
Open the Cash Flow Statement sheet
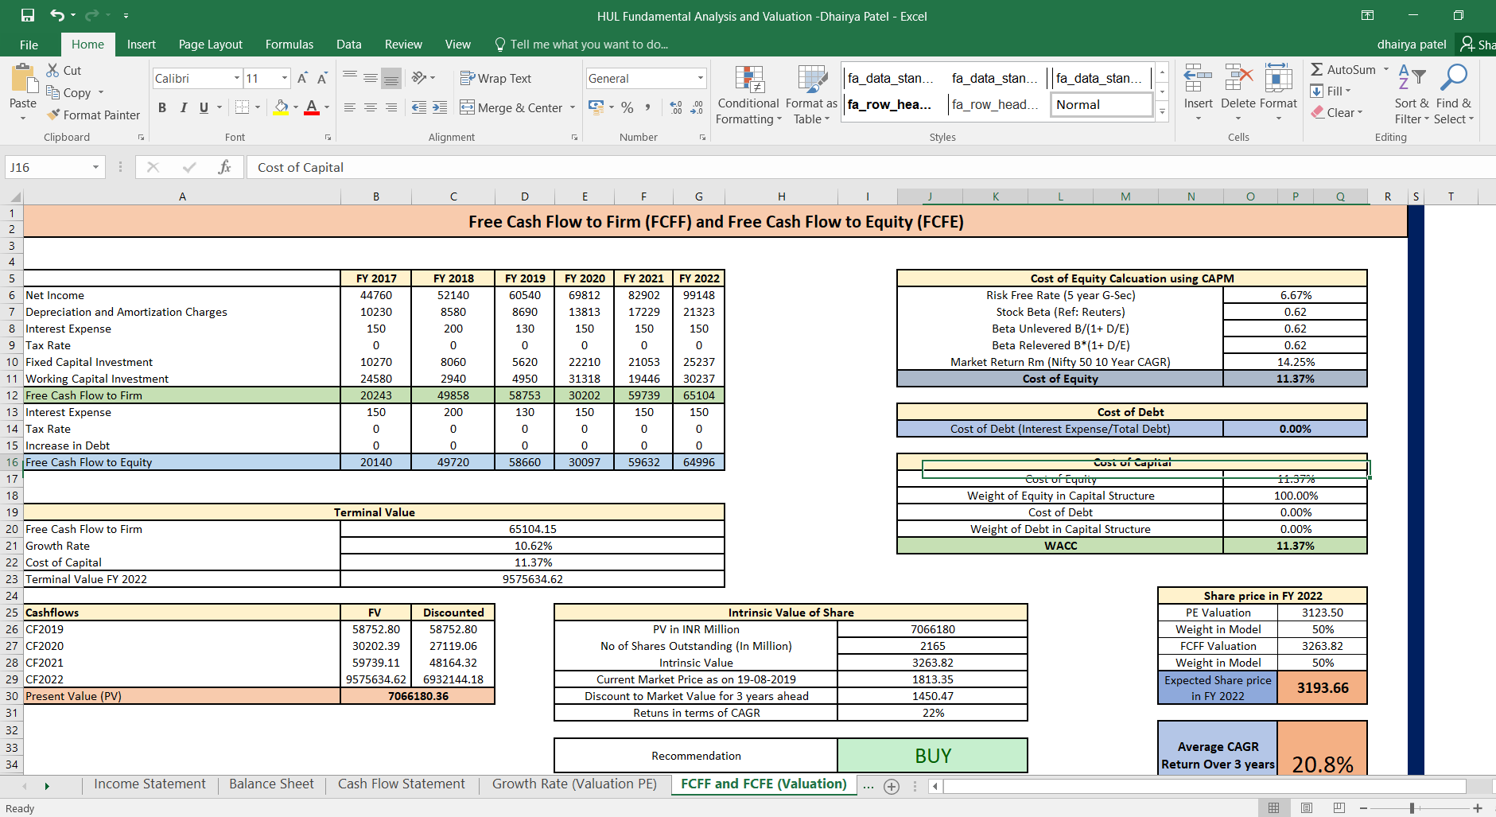point(402,784)
